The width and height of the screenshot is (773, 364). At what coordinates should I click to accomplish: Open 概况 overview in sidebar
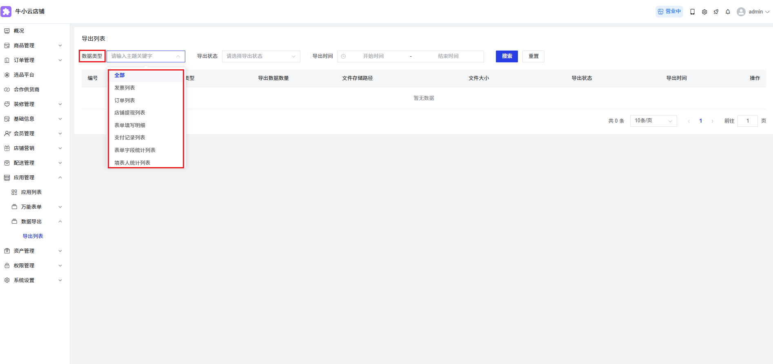[19, 31]
